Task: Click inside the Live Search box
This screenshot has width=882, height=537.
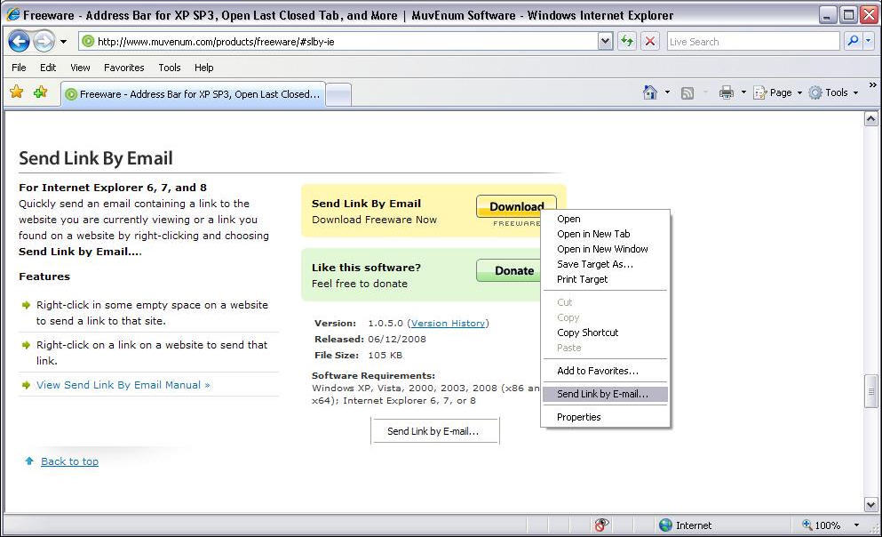Action: 752,41
